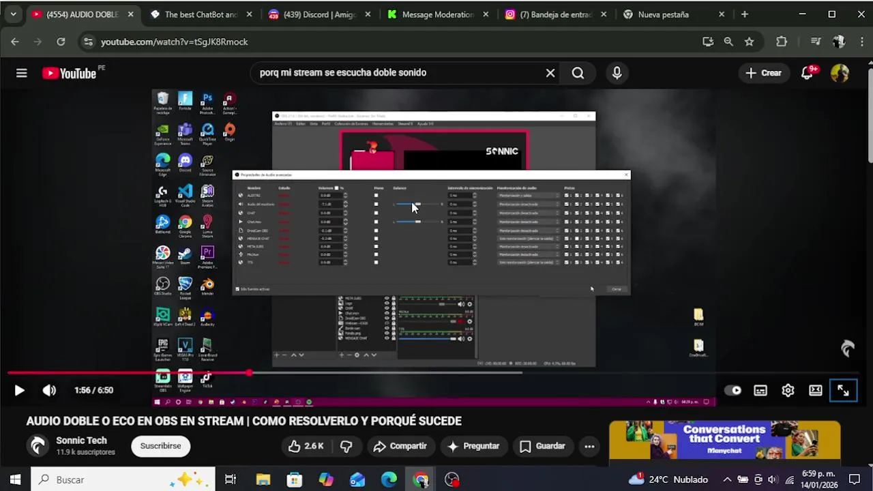
Task: Play the video with the play button
Action: click(x=19, y=390)
